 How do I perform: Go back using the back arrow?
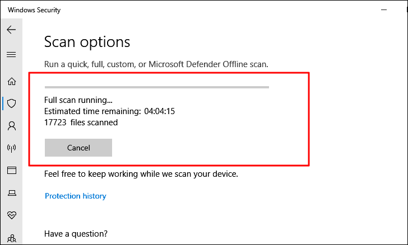click(11, 30)
